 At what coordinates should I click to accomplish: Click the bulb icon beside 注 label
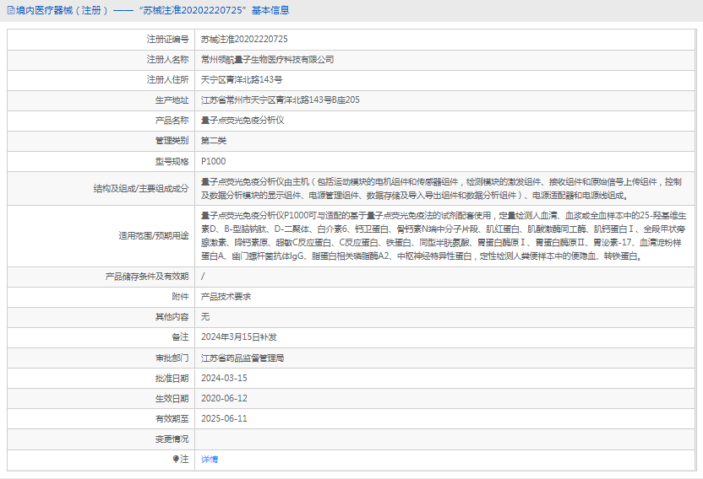coord(176,459)
